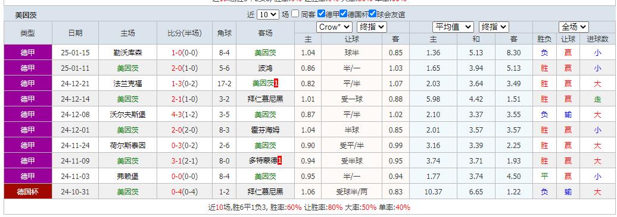This screenshot has width=617, height=217.
Task: Click the 角球 column header
Action: click(225, 33)
